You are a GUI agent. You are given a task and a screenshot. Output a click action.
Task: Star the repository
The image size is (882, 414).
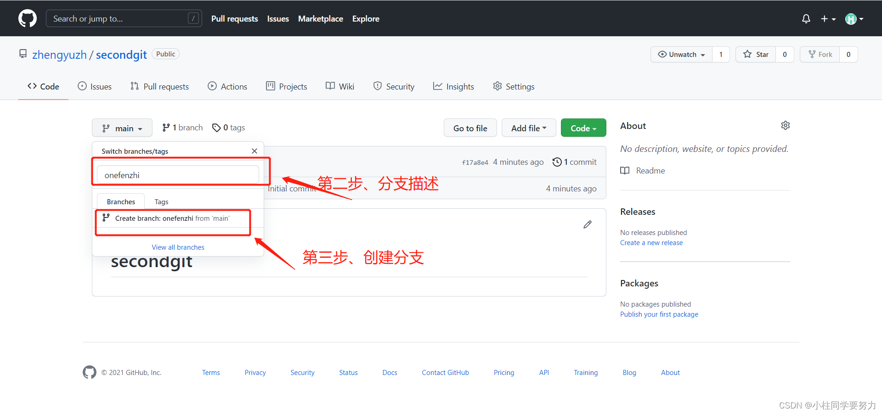756,54
